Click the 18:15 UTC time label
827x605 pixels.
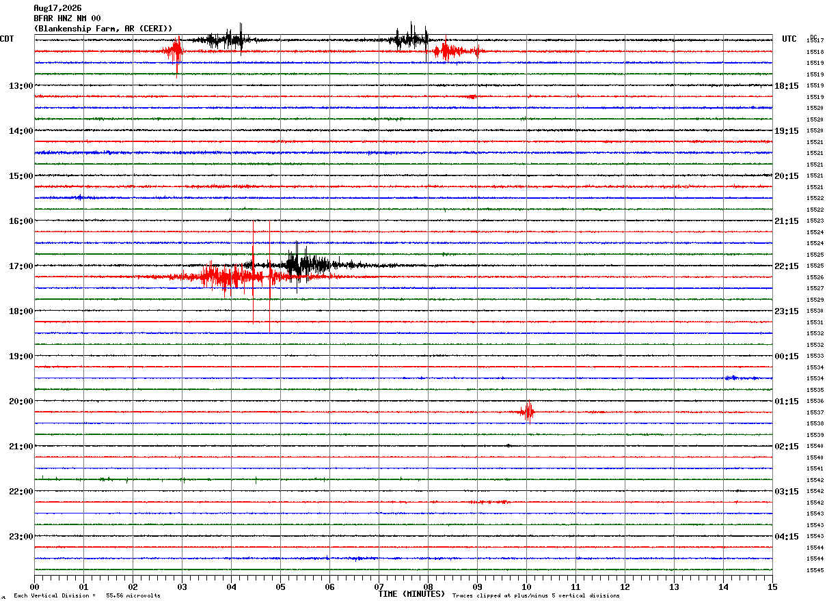tap(787, 86)
